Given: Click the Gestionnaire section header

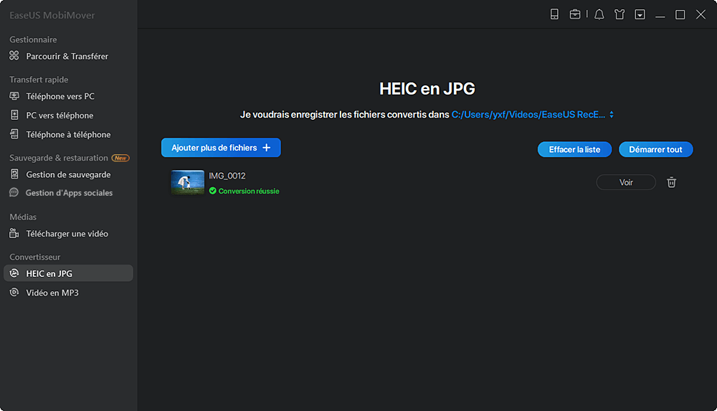Looking at the screenshot, I should (34, 40).
